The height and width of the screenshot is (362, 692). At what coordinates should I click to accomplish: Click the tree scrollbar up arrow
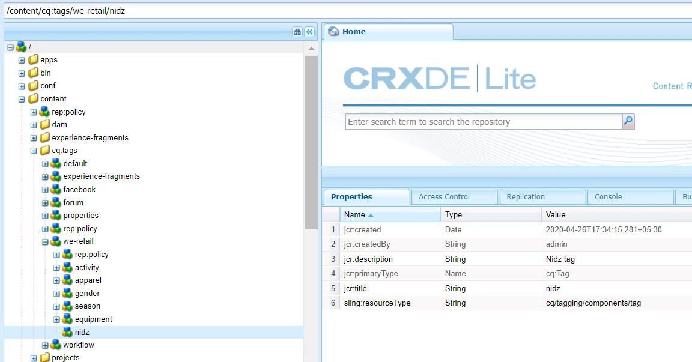pyautogui.click(x=311, y=49)
